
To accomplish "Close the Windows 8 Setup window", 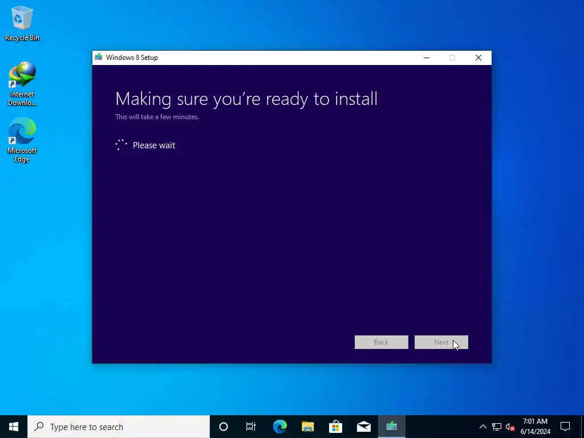I will coord(478,58).
